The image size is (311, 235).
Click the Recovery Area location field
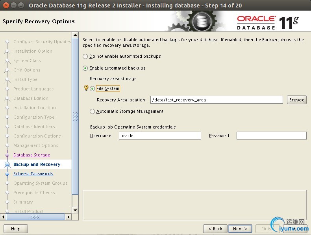click(x=217, y=100)
